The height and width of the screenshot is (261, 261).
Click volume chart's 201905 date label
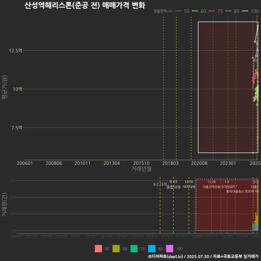182,236
